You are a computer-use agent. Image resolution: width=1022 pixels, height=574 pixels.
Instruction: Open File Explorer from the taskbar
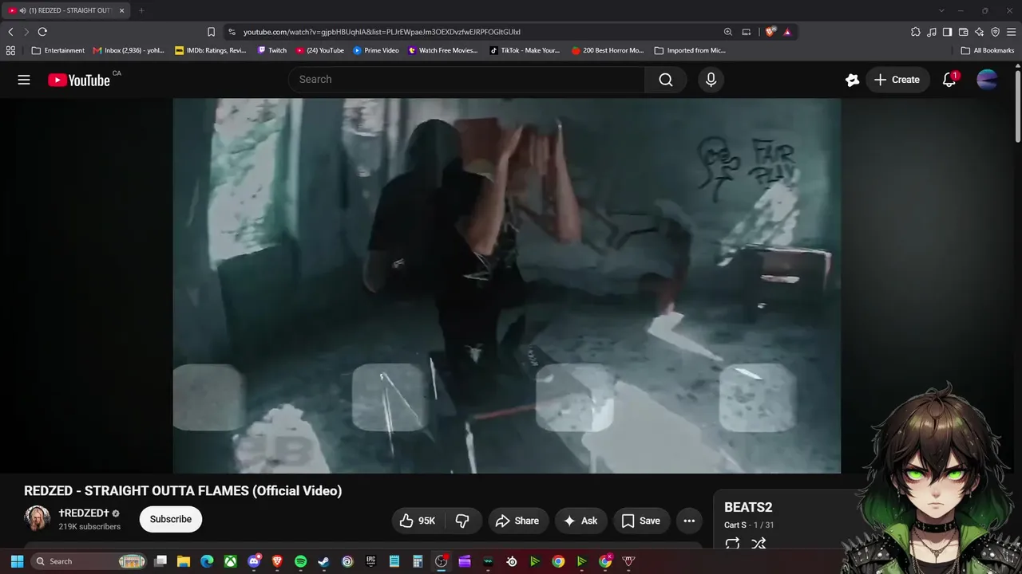pos(184,561)
